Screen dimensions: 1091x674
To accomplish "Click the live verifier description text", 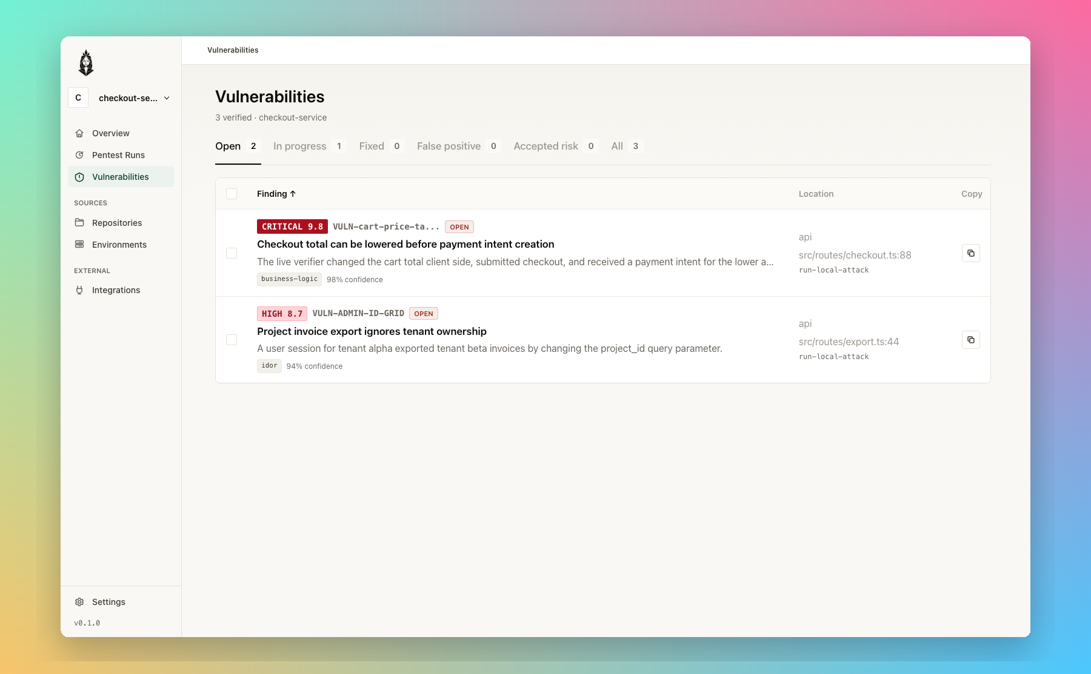I will [515, 262].
